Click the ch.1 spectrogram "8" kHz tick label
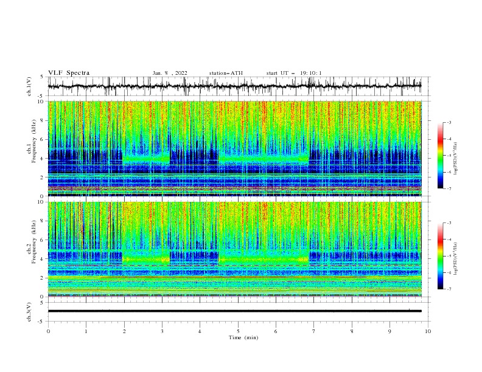 [43, 120]
